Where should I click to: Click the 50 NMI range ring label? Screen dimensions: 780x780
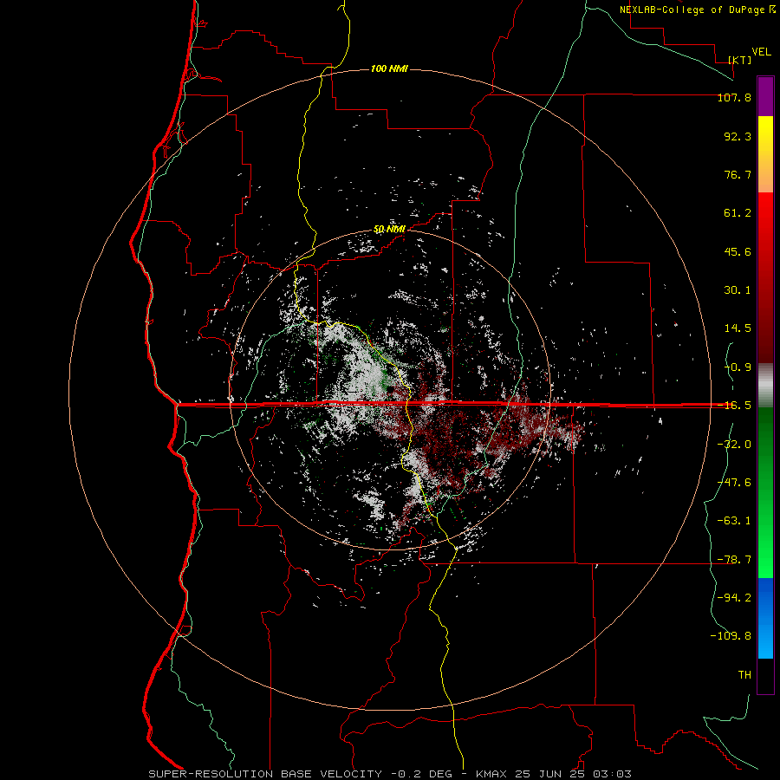tap(389, 230)
